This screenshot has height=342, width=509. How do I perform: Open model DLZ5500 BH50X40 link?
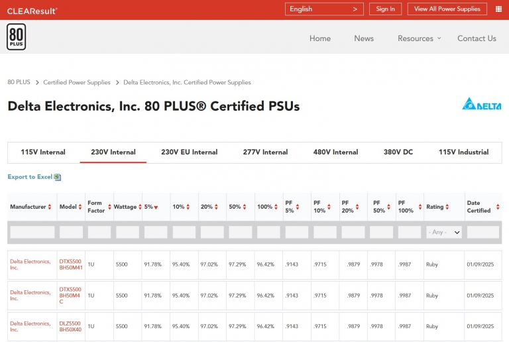(70, 327)
